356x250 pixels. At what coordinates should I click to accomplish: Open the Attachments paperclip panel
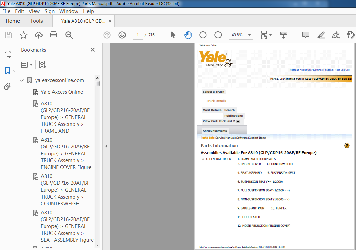click(x=8, y=86)
